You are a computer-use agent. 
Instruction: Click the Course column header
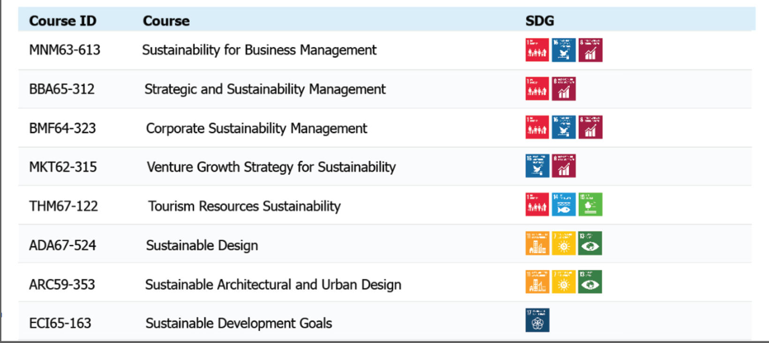point(166,21)
